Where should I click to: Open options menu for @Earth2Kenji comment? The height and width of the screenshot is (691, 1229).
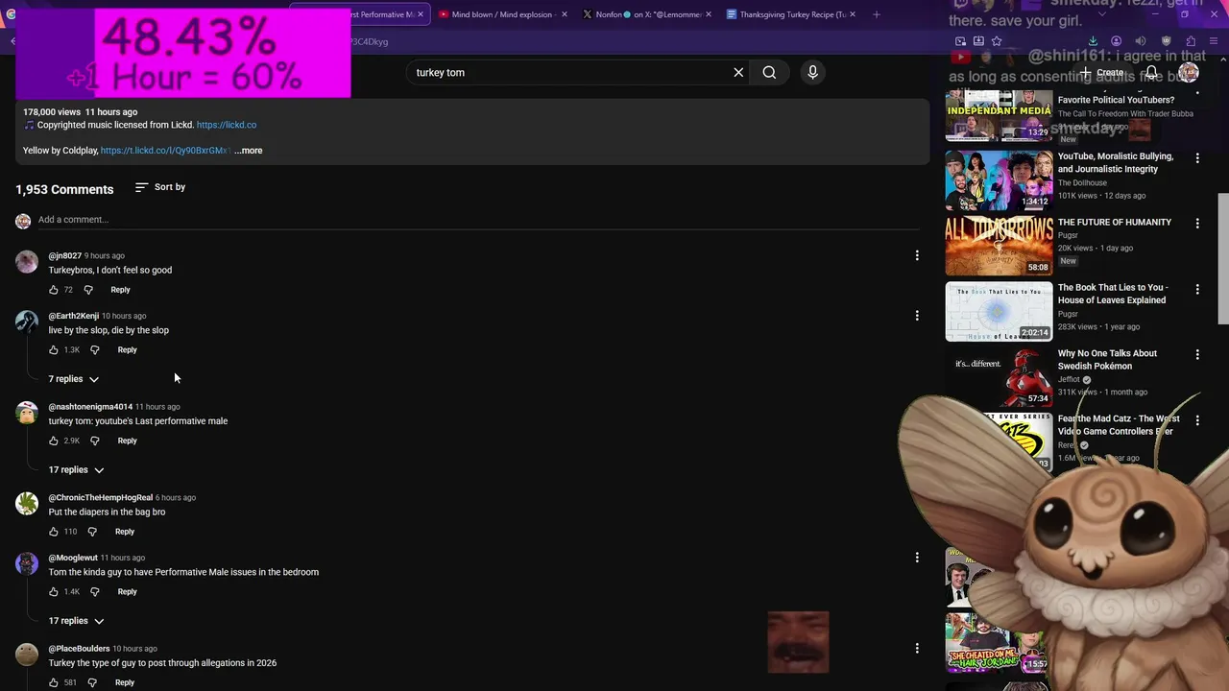(917, 316)
